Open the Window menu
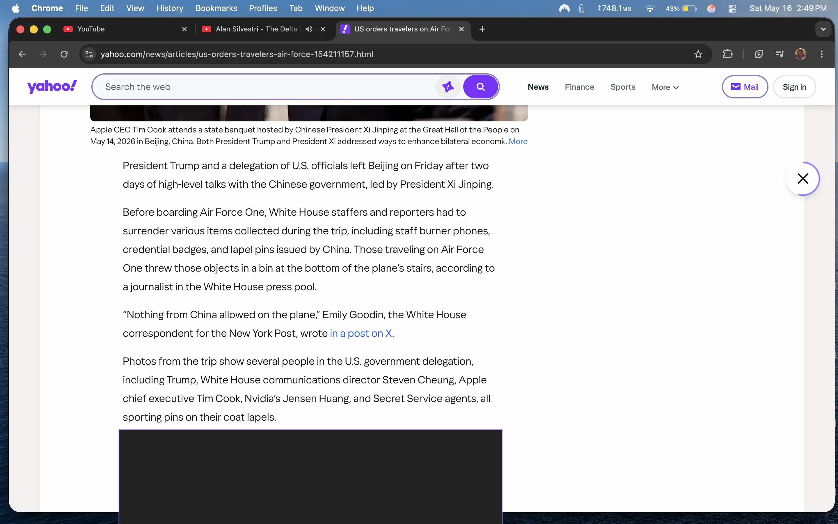 click(330, 8)
